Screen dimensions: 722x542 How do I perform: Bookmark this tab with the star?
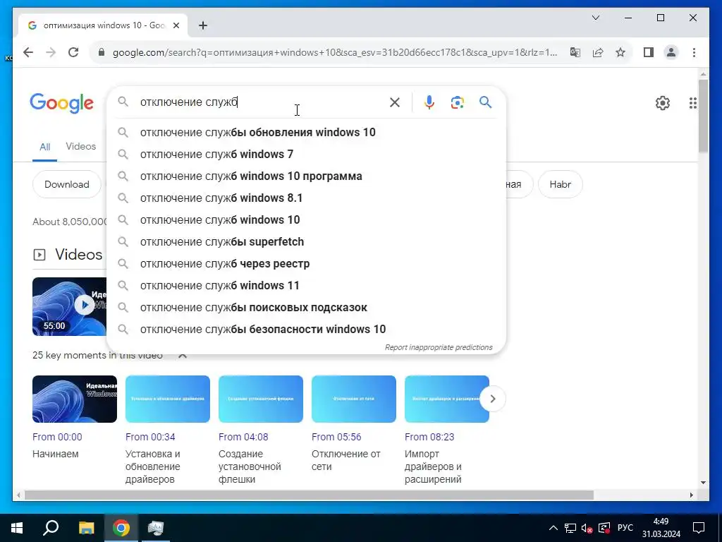[620, 52]
